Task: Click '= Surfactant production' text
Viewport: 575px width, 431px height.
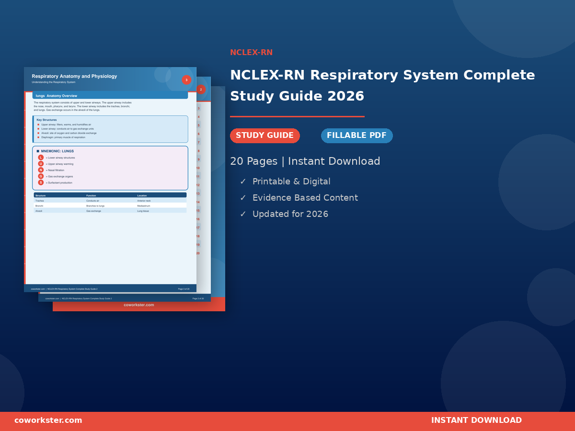Action: click(x=59, y=182)
